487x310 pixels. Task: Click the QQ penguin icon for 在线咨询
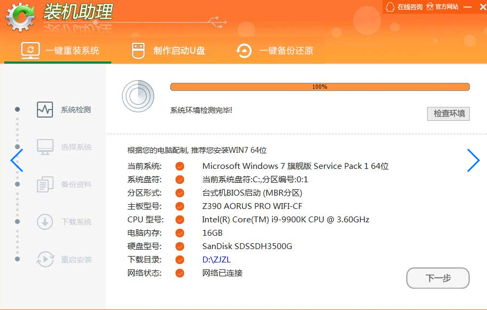tap(390, 7)
